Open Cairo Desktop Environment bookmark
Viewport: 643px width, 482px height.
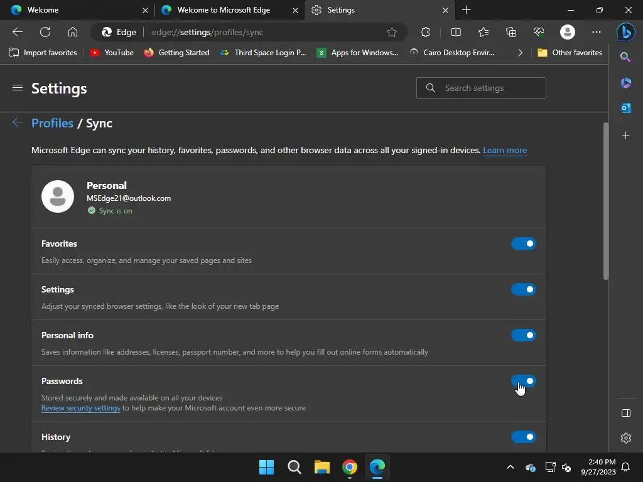pos(452,53)
